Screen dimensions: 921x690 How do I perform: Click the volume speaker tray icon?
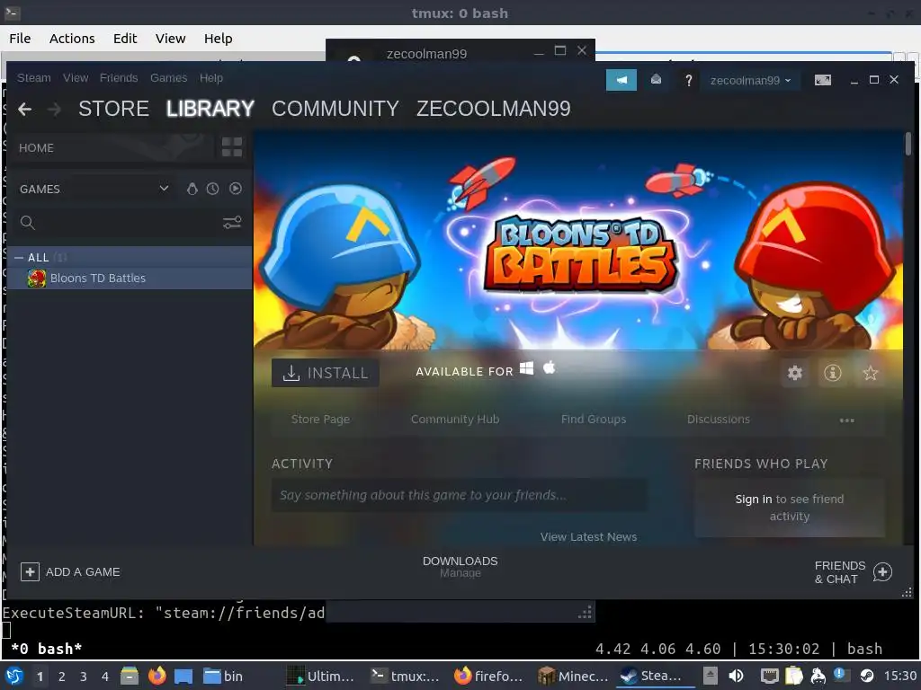[736, 676]
